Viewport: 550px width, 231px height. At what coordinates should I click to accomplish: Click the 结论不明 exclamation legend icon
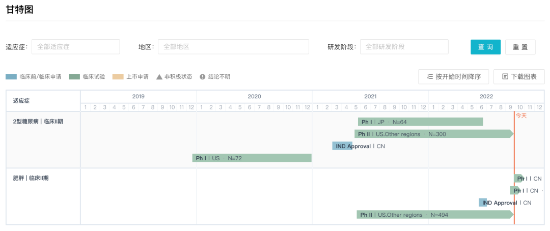coord(203,77)
